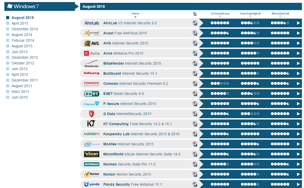Click the ESET logo
The image size is (304, 188).
[92, 94]
